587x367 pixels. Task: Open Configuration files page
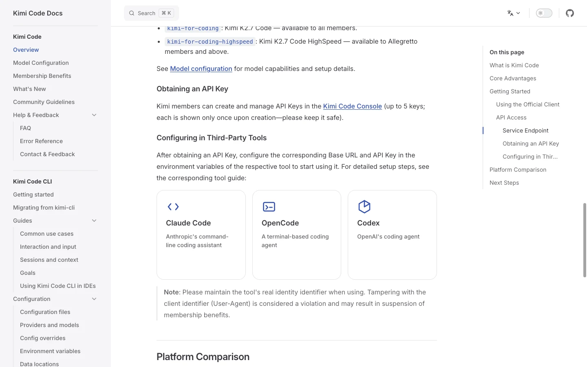tap(45, 312)
